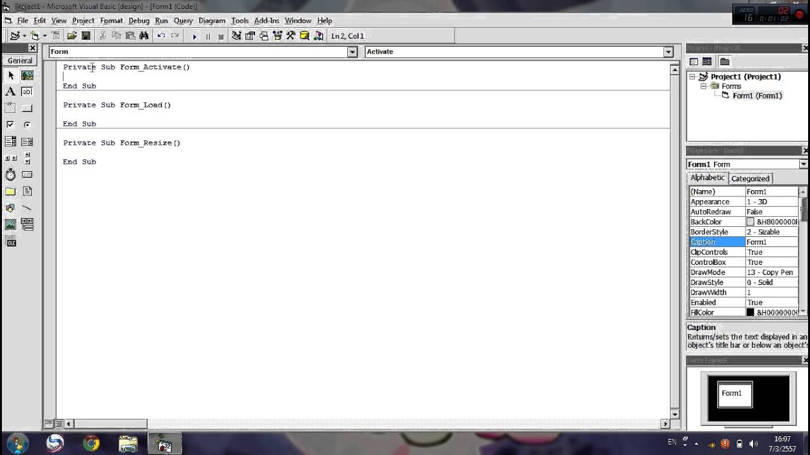Open the Project menu

tap(83, 21)
